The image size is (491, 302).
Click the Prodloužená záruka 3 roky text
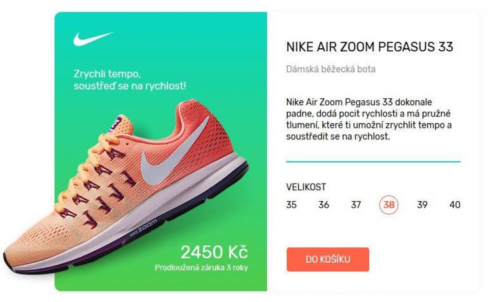coord(201,268)
